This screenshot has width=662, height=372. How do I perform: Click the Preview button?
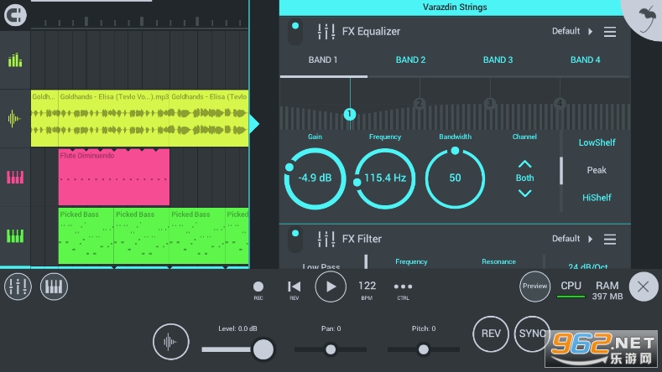(x=534, y=287)
